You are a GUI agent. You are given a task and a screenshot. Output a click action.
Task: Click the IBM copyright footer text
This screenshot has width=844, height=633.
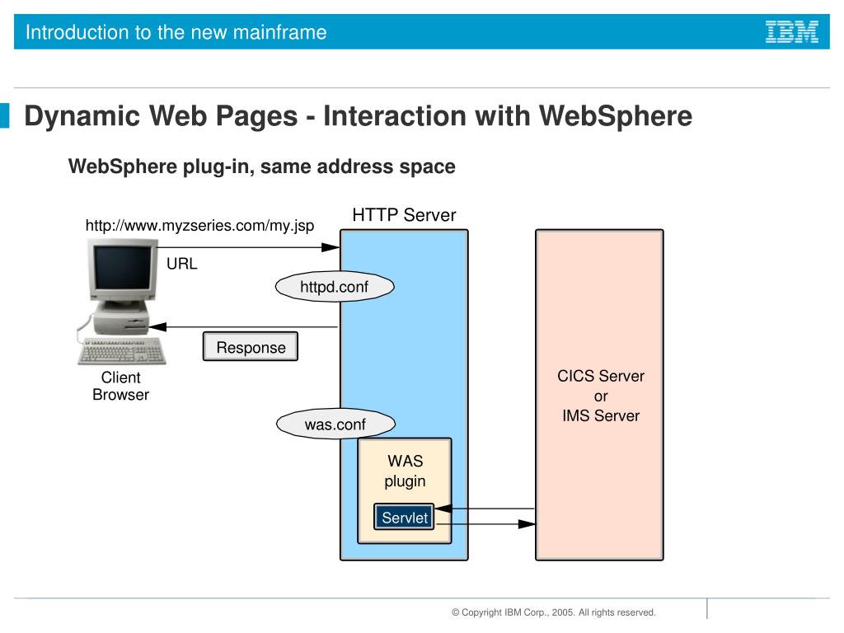pos(553,612)
